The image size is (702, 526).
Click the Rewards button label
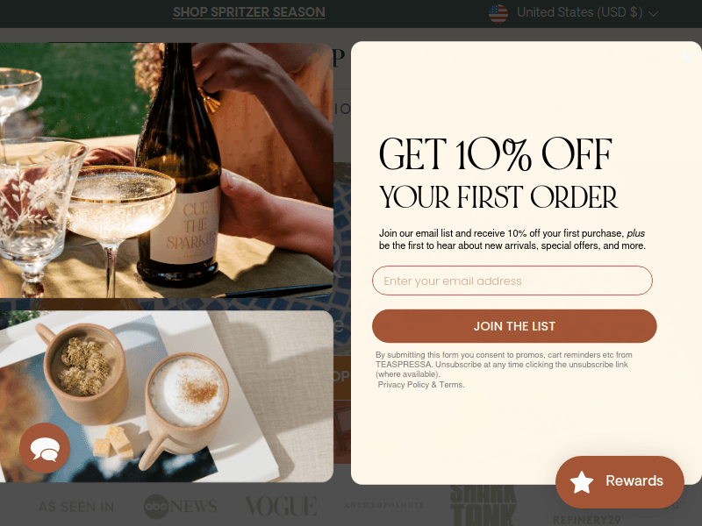(x=634, y=480)
